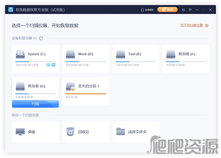This screenshot has width=221, height=158.
Task: Click the 663.59 GB size text
Action: point(71,97)
